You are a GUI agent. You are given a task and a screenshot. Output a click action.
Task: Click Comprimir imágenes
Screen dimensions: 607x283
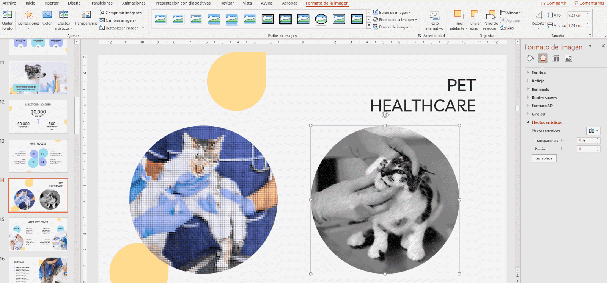(x=121, y=13)
